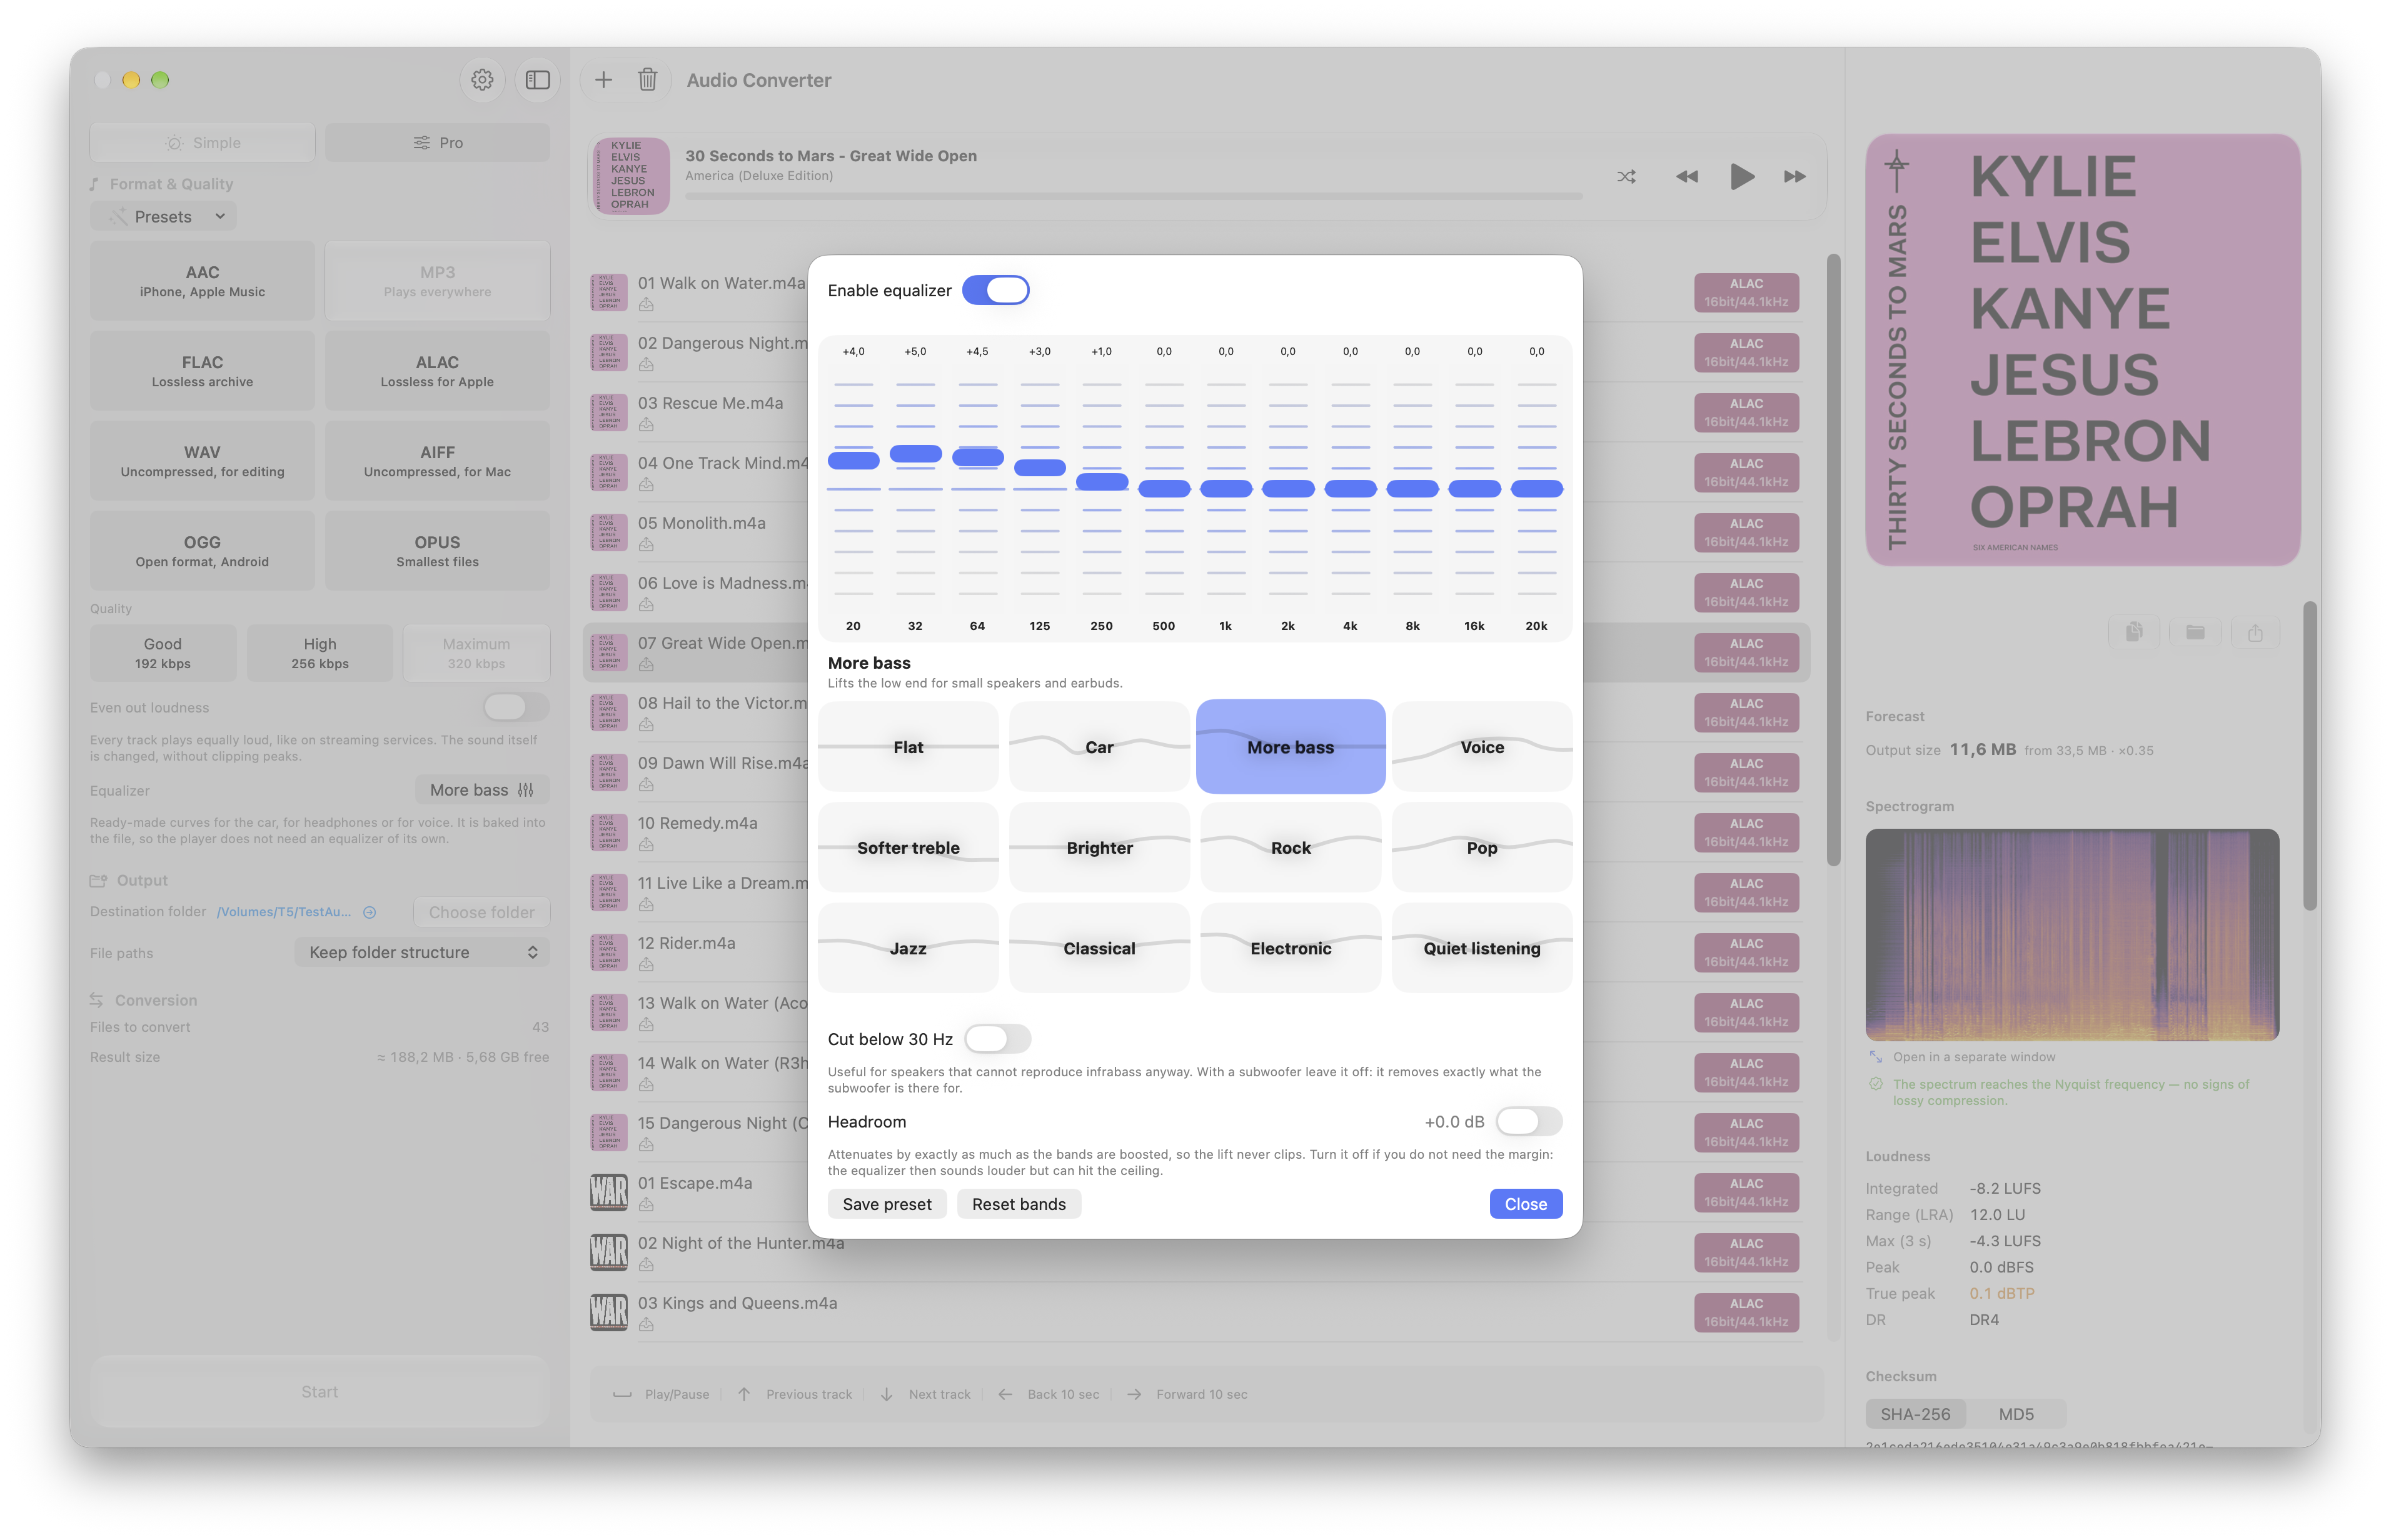Copy the cover art using the copy icon
This screenshot has height=1540, width=2391.
[x=2134, y=632]
